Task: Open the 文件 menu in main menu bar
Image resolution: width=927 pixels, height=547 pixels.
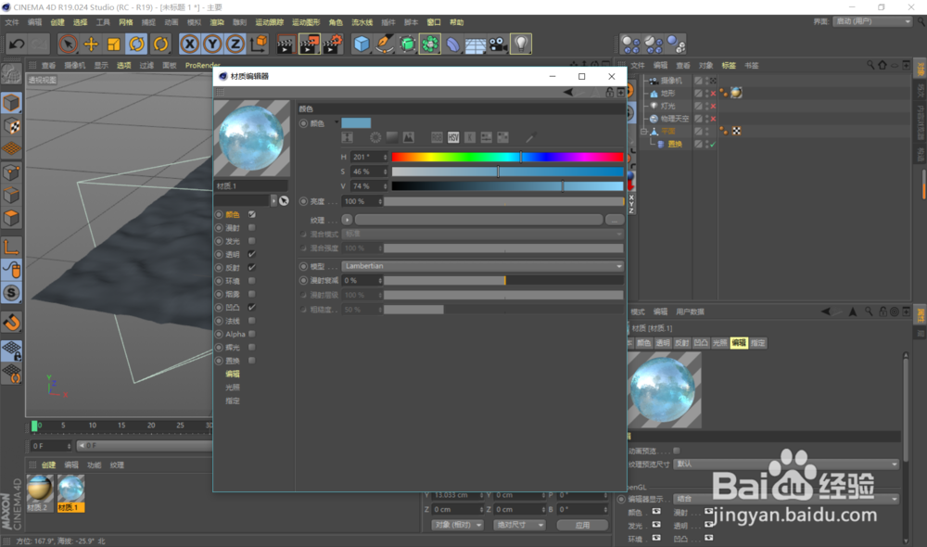Action: pos(12,22)
